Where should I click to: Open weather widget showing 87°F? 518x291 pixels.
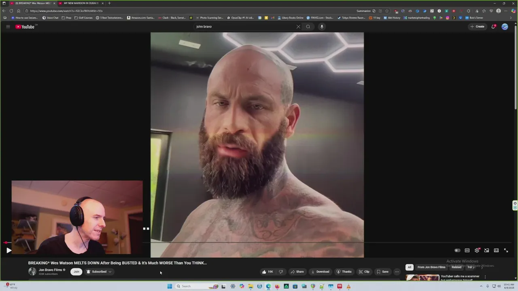pyautogui.click(x=11, y=286)
